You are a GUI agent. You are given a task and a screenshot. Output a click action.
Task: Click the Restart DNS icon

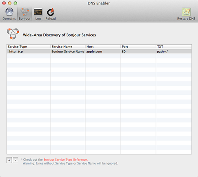186,12
